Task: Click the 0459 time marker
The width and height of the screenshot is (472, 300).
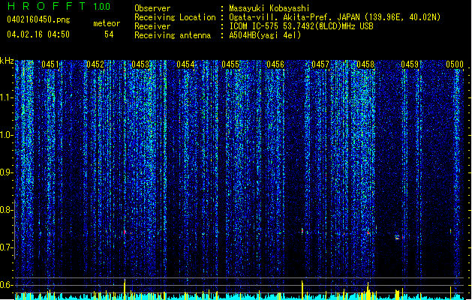Action: [410, 64]
